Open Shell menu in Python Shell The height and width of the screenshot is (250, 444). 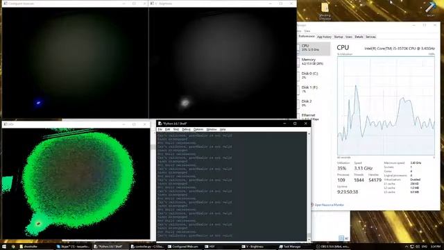click(x=176, y=130)
